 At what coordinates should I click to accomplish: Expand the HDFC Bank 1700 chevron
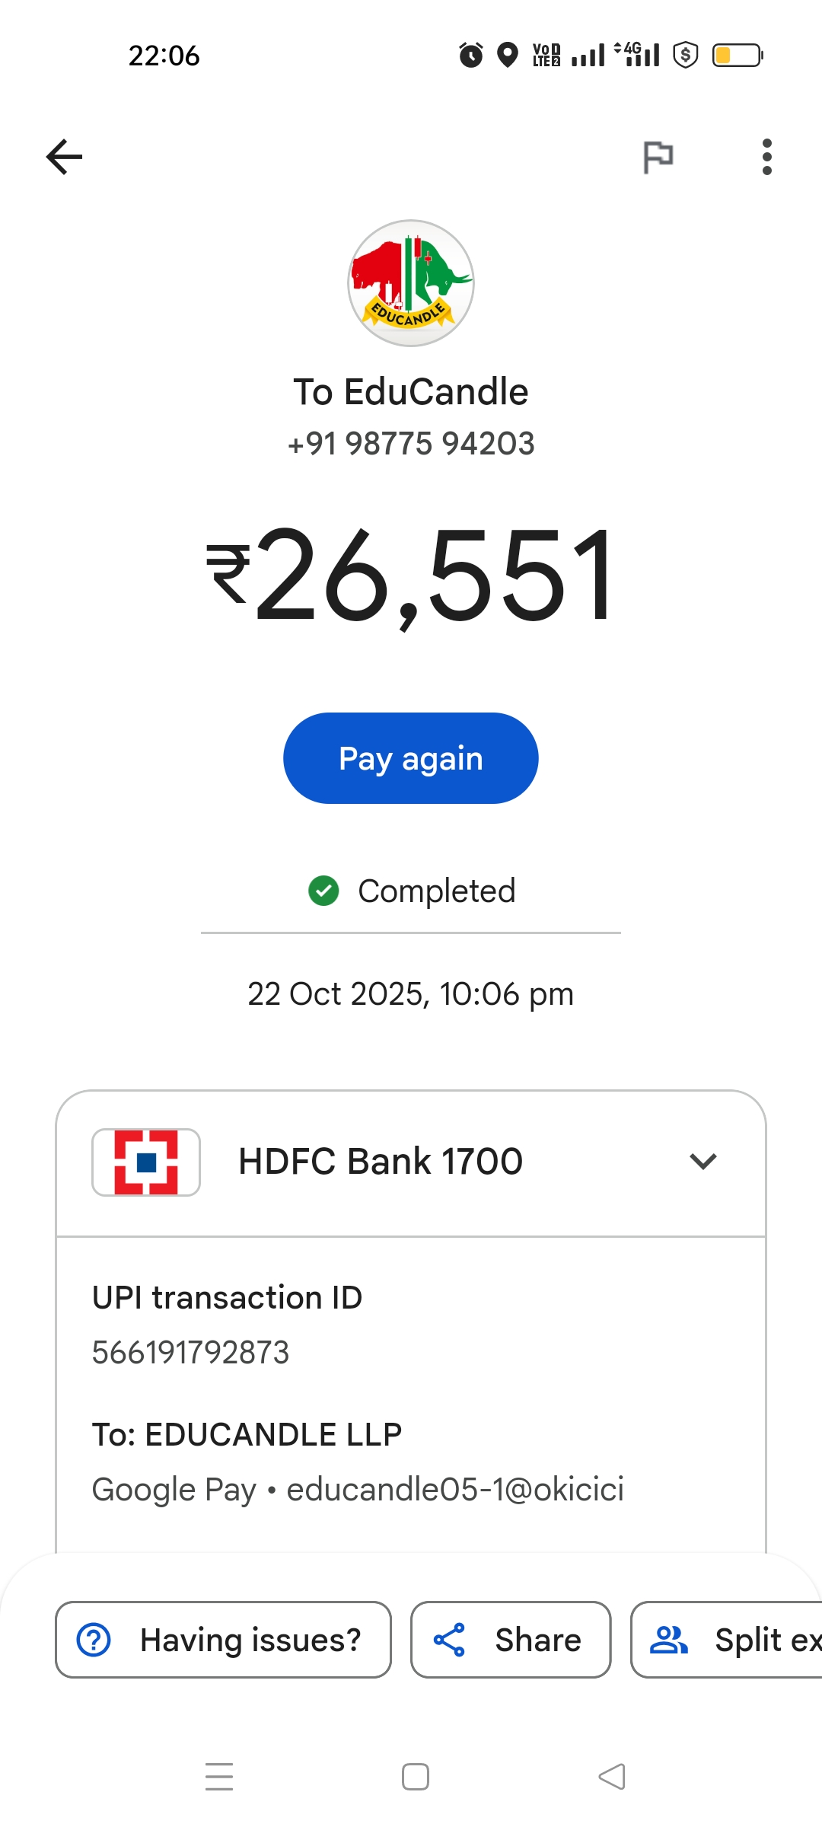[703, 1162]
